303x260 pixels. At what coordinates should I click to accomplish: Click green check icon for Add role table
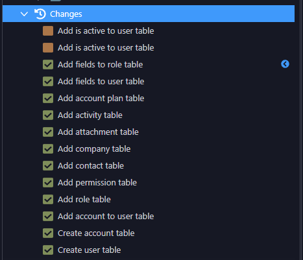point(48,199)
